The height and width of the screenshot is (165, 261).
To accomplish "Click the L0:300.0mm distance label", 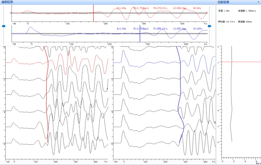I will coord(180,8).
